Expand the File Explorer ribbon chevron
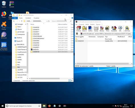 [x=70, y=18]
